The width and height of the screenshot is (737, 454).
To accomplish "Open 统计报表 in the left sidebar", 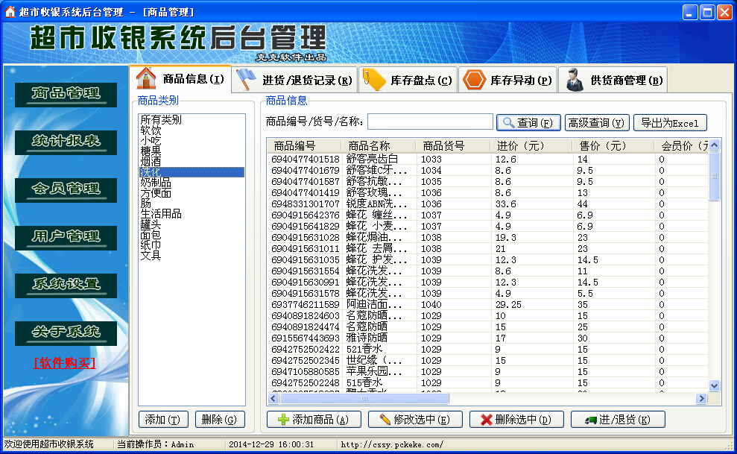I will tap(66, 141).
